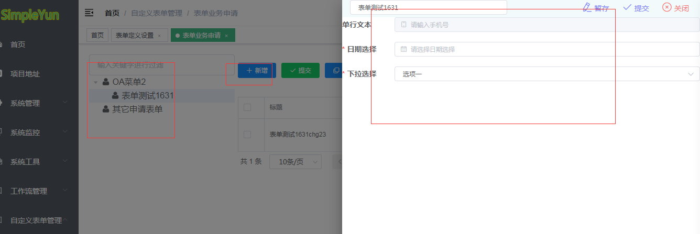Screen dimensions: 700x234
Task: Click the dropdown arrow of 下拉选择
Action: tap(691, 74)
